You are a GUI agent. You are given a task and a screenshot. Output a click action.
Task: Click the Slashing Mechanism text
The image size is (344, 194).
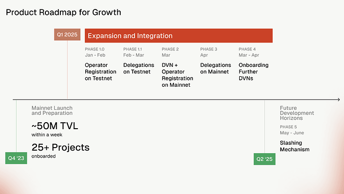(x=295, y=146)
